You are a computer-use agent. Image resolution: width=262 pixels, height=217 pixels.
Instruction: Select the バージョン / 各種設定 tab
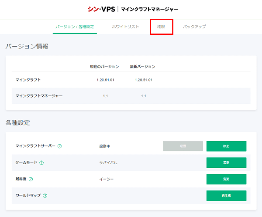click(x=75, y=27)
